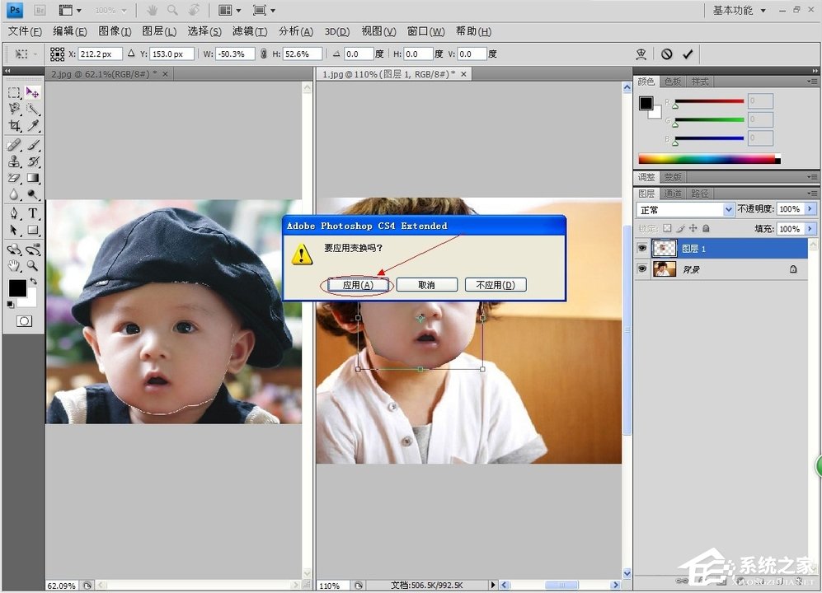Toggle lock position icon
822x593 pixels.
(x=693, y=228)
